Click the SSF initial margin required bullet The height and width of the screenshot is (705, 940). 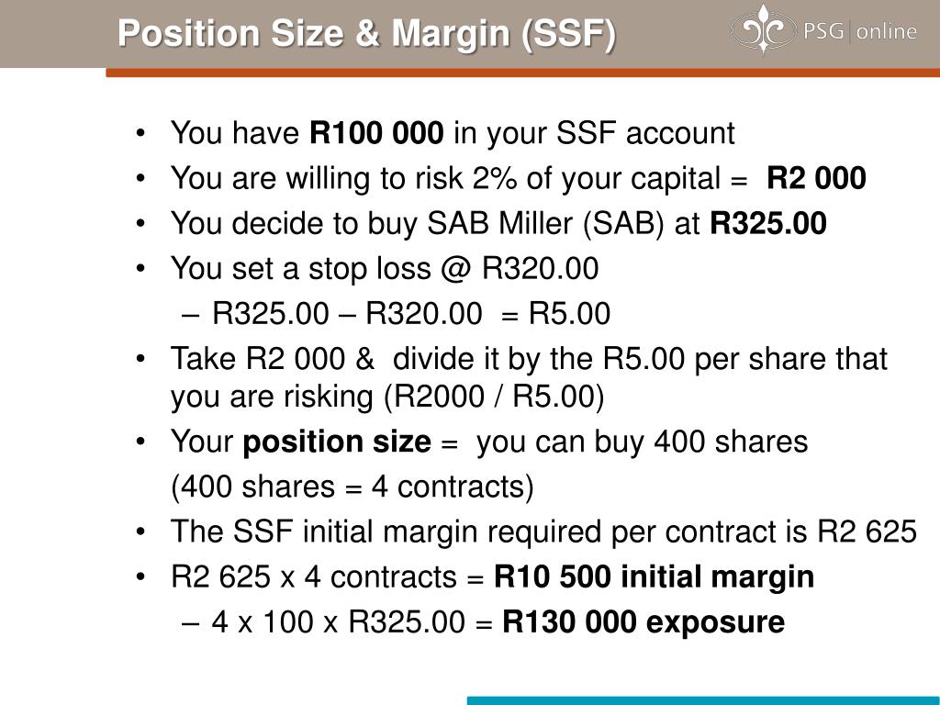tap(543, 532)
